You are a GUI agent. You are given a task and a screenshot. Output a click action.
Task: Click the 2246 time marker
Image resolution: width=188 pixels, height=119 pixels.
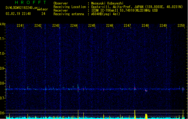[110, 26]
